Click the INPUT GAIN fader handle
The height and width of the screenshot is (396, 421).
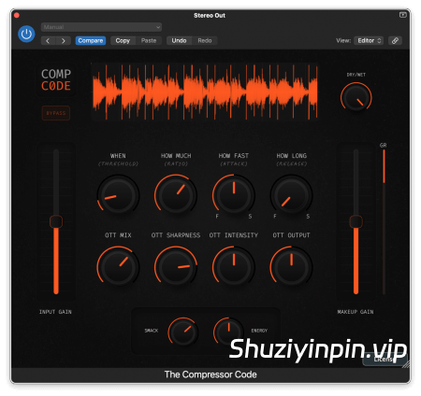pyautogui.click(x=56, y=221)
